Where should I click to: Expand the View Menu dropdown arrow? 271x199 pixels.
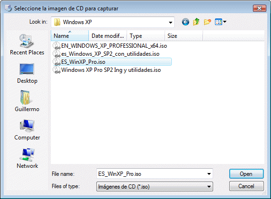224,22
